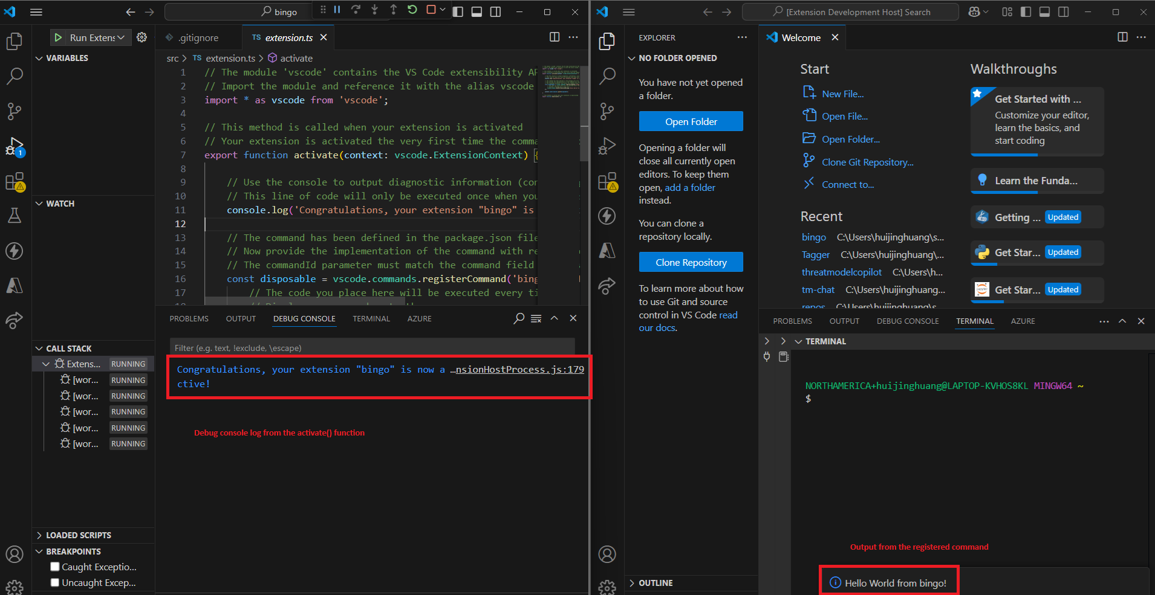Maximize debug console panel size
Image resolution: width=1155 pixels, height=595 pixels.
coord(554,318)
